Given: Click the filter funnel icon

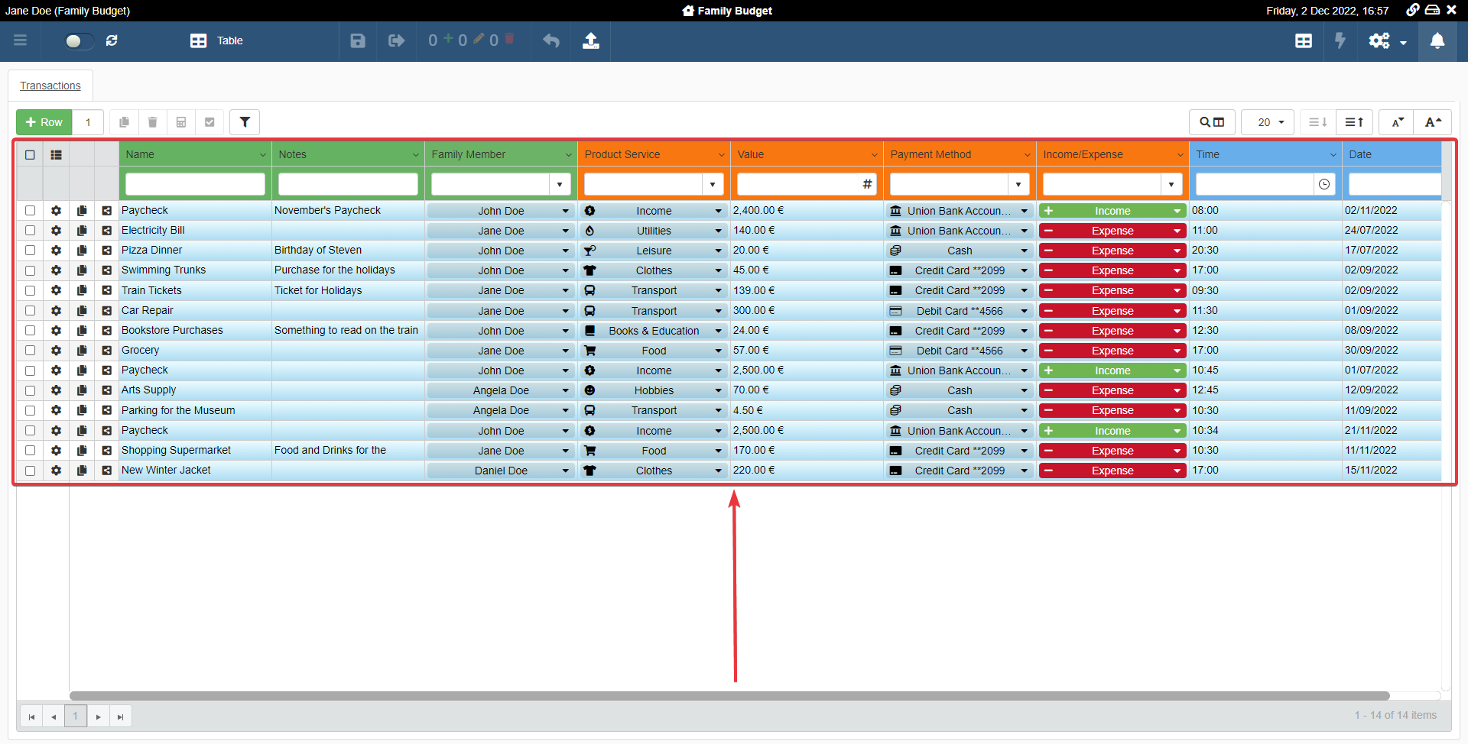Looking at the screenshot, I should pyautogui.click(x=245, y=122).
